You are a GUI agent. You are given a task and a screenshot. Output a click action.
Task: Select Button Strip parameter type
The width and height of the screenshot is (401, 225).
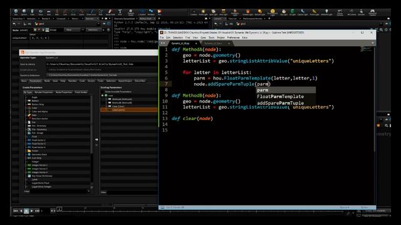coord(38,104)
